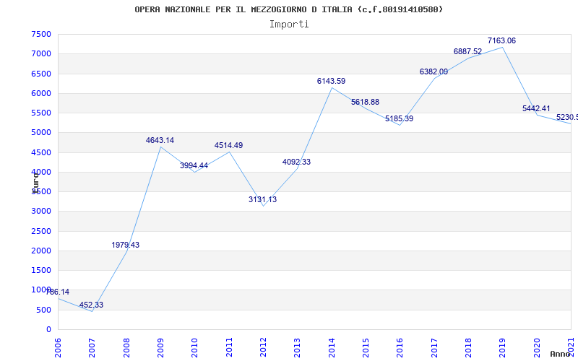Select the 2008 year axis label
The height and width of the screenshot is (361, 578).
(x=126, y=347)
